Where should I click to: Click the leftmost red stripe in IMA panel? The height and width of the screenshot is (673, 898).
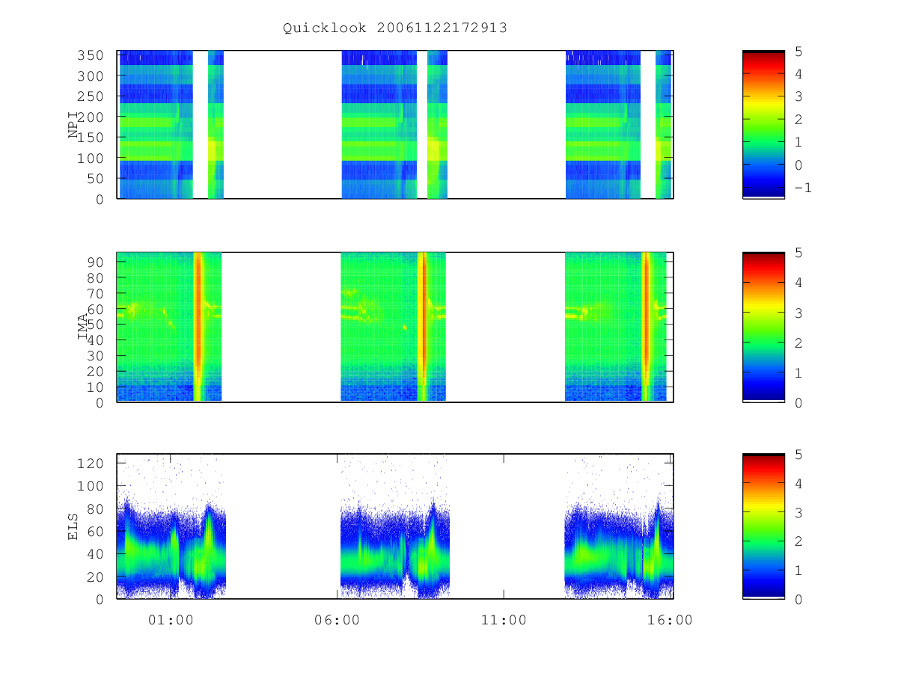pos(198,327)
